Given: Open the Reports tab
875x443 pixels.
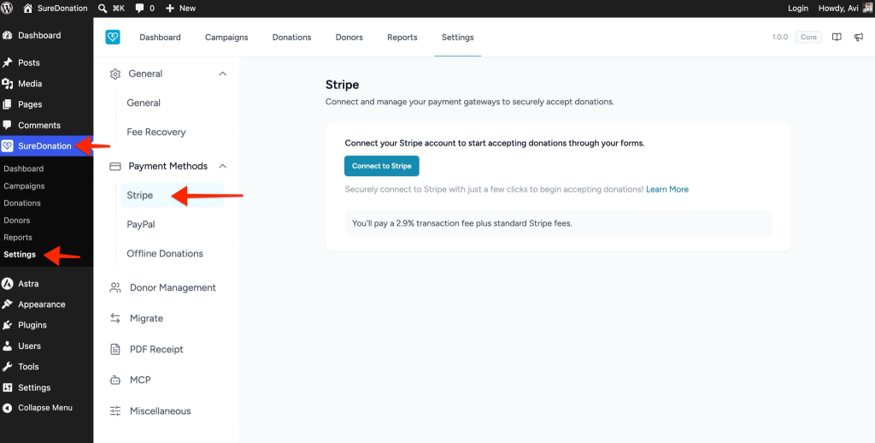Looking at the screenshot, I should click(x=402, y=38).
